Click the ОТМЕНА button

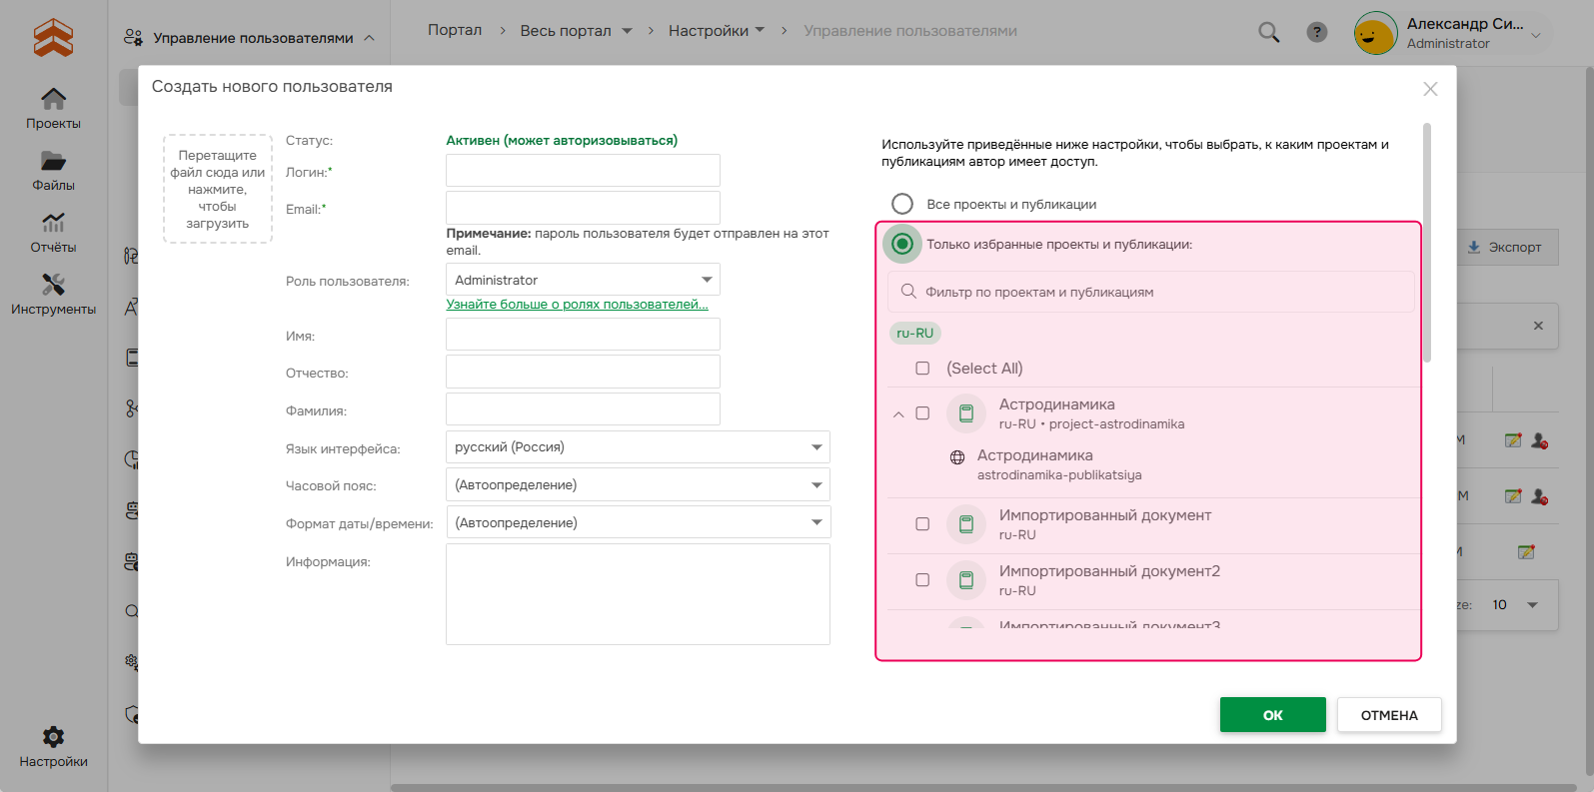point(1389,715)
